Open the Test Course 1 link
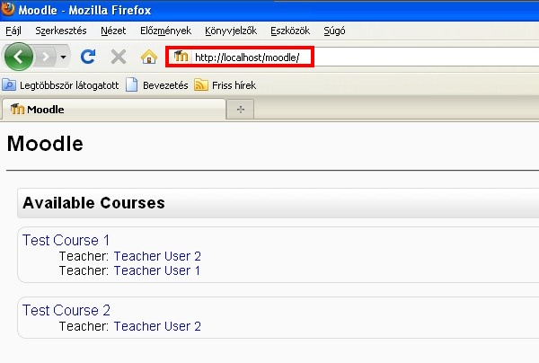 pos(66,240)
